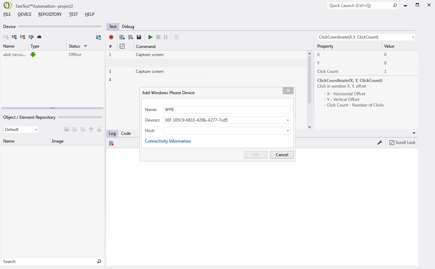Click the Remove Device icon with red X
Viewport: 435px width, 269px height.
click(23, 37)
